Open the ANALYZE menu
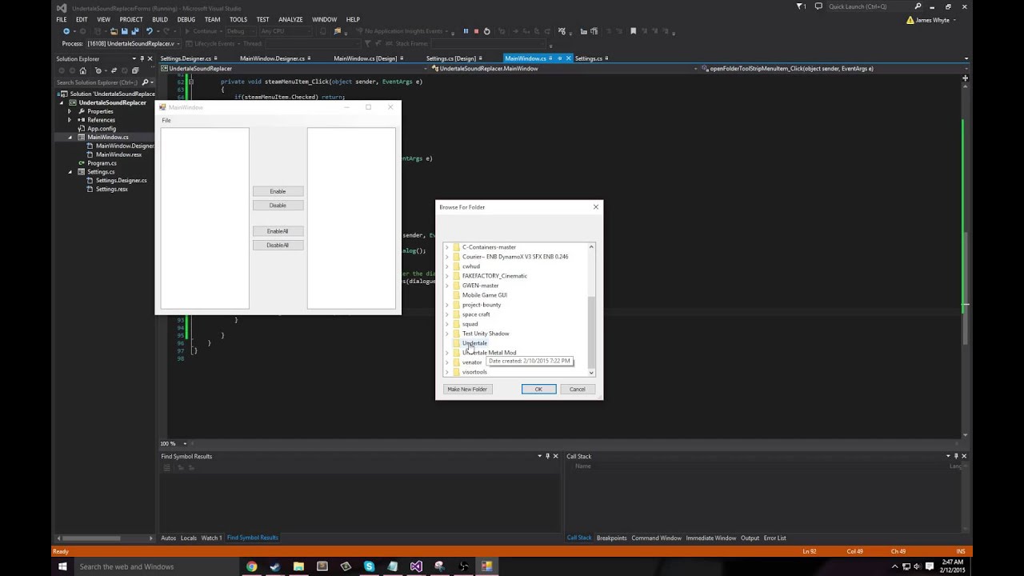The image size is (1024, 576). 290,19
